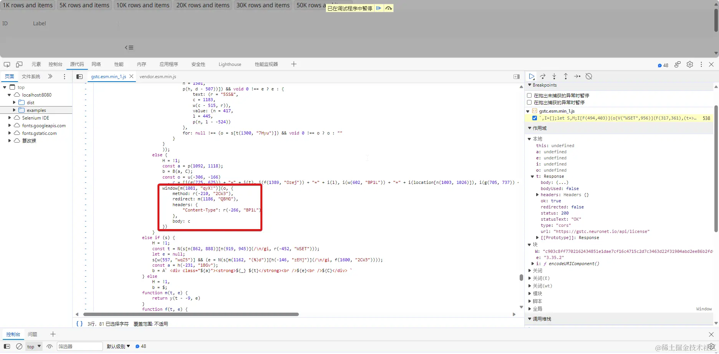Toggle the console sidebar
The width and height of the screenshot is (719, 354).
7,346
